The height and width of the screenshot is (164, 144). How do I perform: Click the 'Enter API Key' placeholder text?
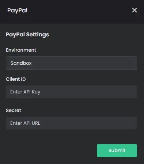point(25,92)
